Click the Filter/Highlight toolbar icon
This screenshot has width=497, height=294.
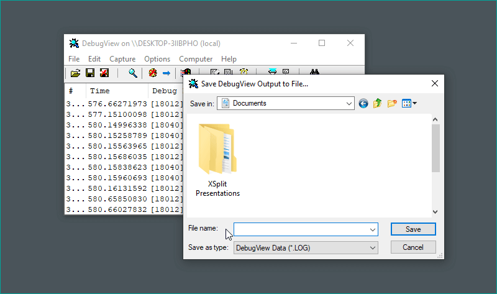point(186,71)
